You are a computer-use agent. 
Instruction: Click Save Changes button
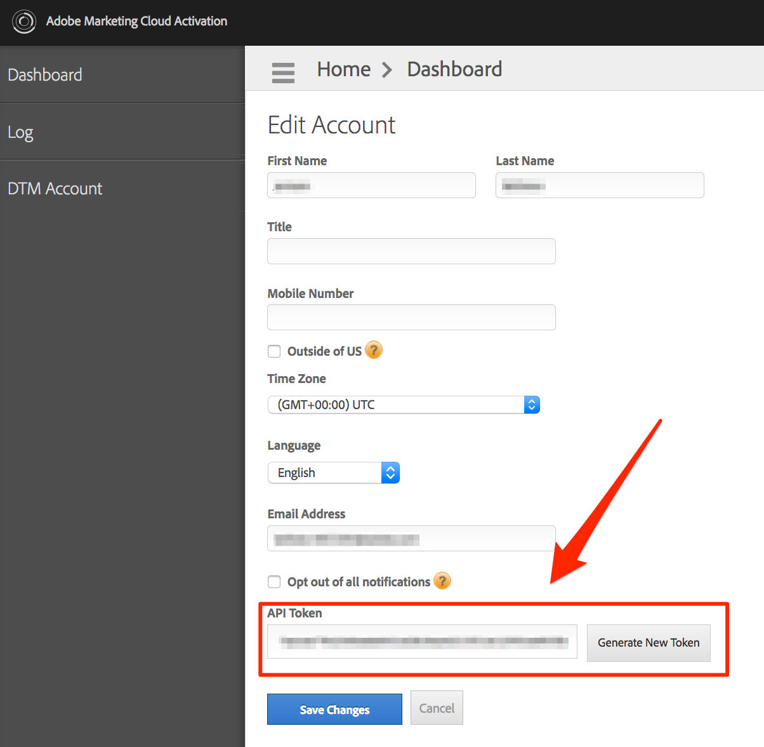pos(334,710)
